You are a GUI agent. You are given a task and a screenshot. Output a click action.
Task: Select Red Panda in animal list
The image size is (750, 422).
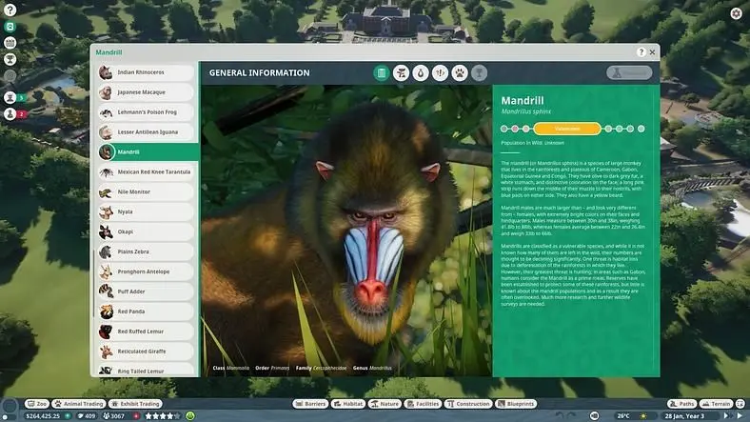tap(146, 311)
